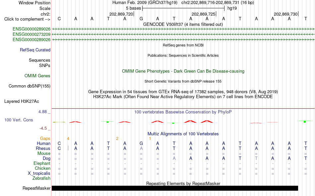This screenshot has width=315, height=196.
Task: Click the orange gap count 4
Action: coord(68,139)
